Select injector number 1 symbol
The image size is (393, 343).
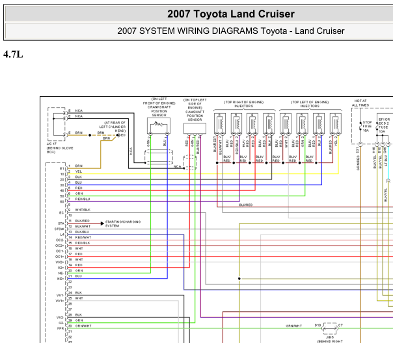(x=336, y=124)
